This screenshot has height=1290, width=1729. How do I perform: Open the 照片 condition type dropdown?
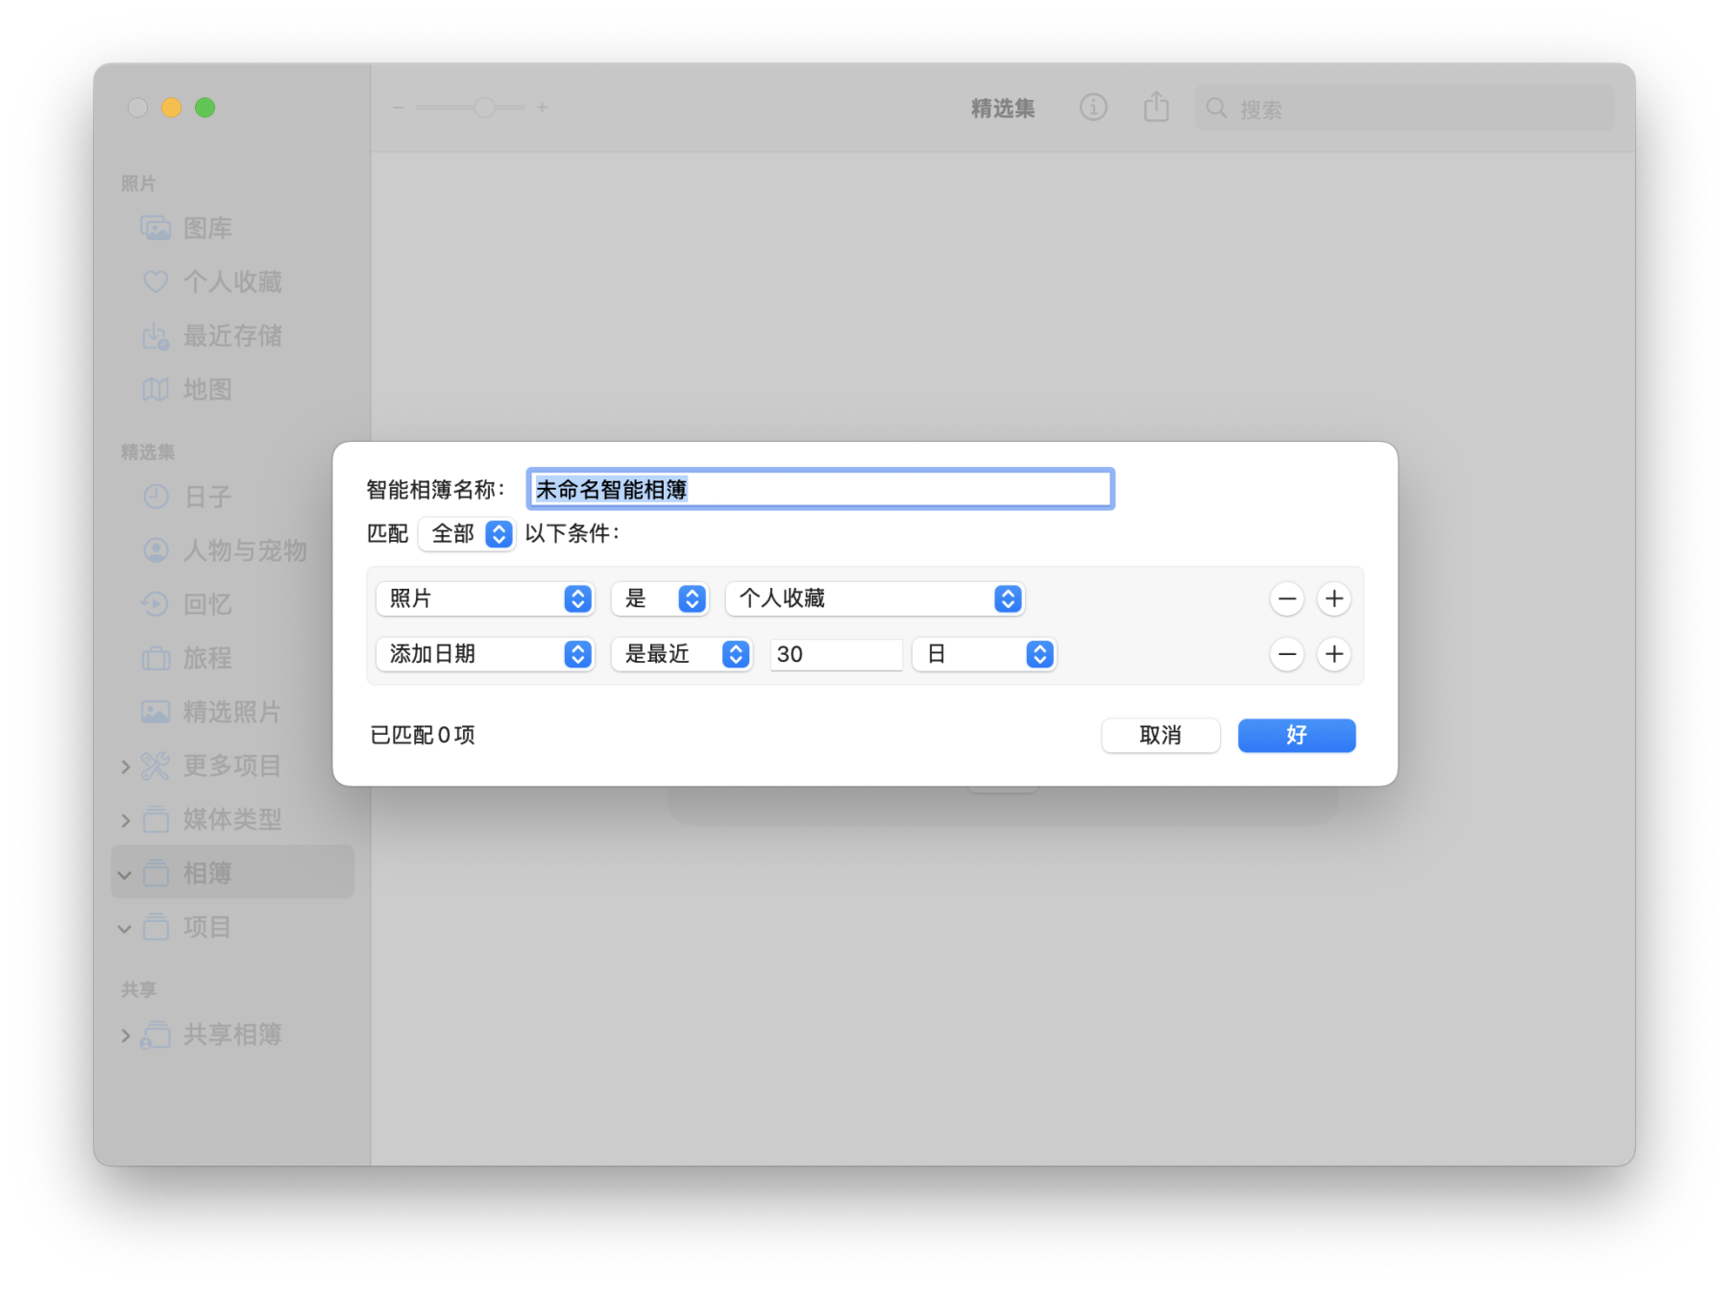click(485, 598)
